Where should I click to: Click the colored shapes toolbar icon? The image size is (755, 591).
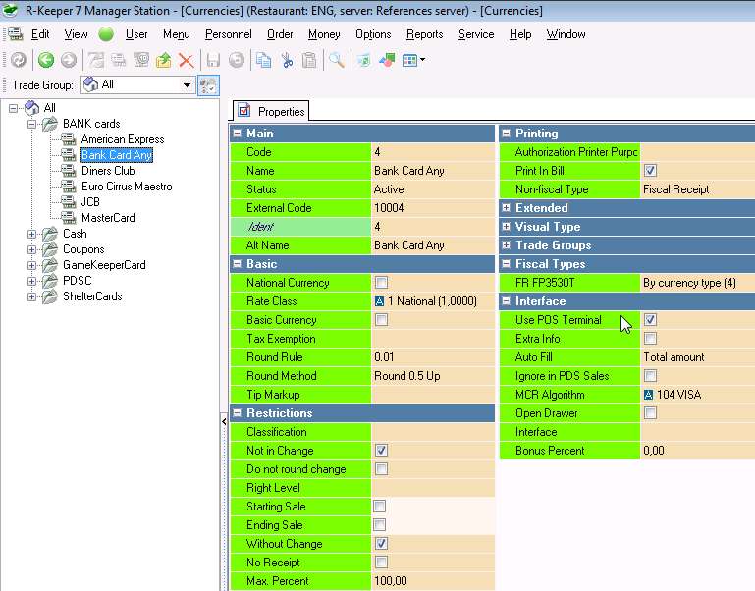coord(387,60)
